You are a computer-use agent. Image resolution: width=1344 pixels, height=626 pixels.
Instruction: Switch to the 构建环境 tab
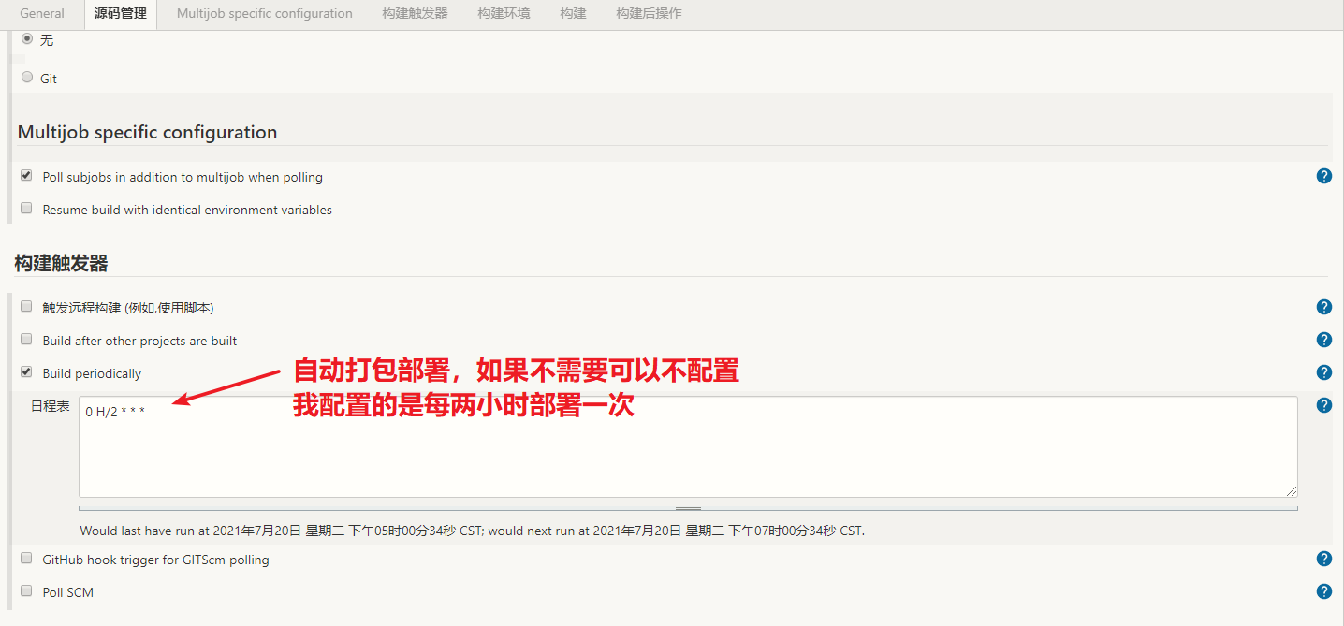click(503, 13)
